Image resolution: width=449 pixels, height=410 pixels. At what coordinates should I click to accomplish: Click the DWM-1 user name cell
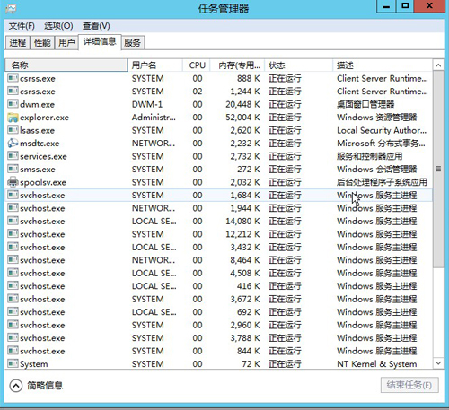pos(147,104)
